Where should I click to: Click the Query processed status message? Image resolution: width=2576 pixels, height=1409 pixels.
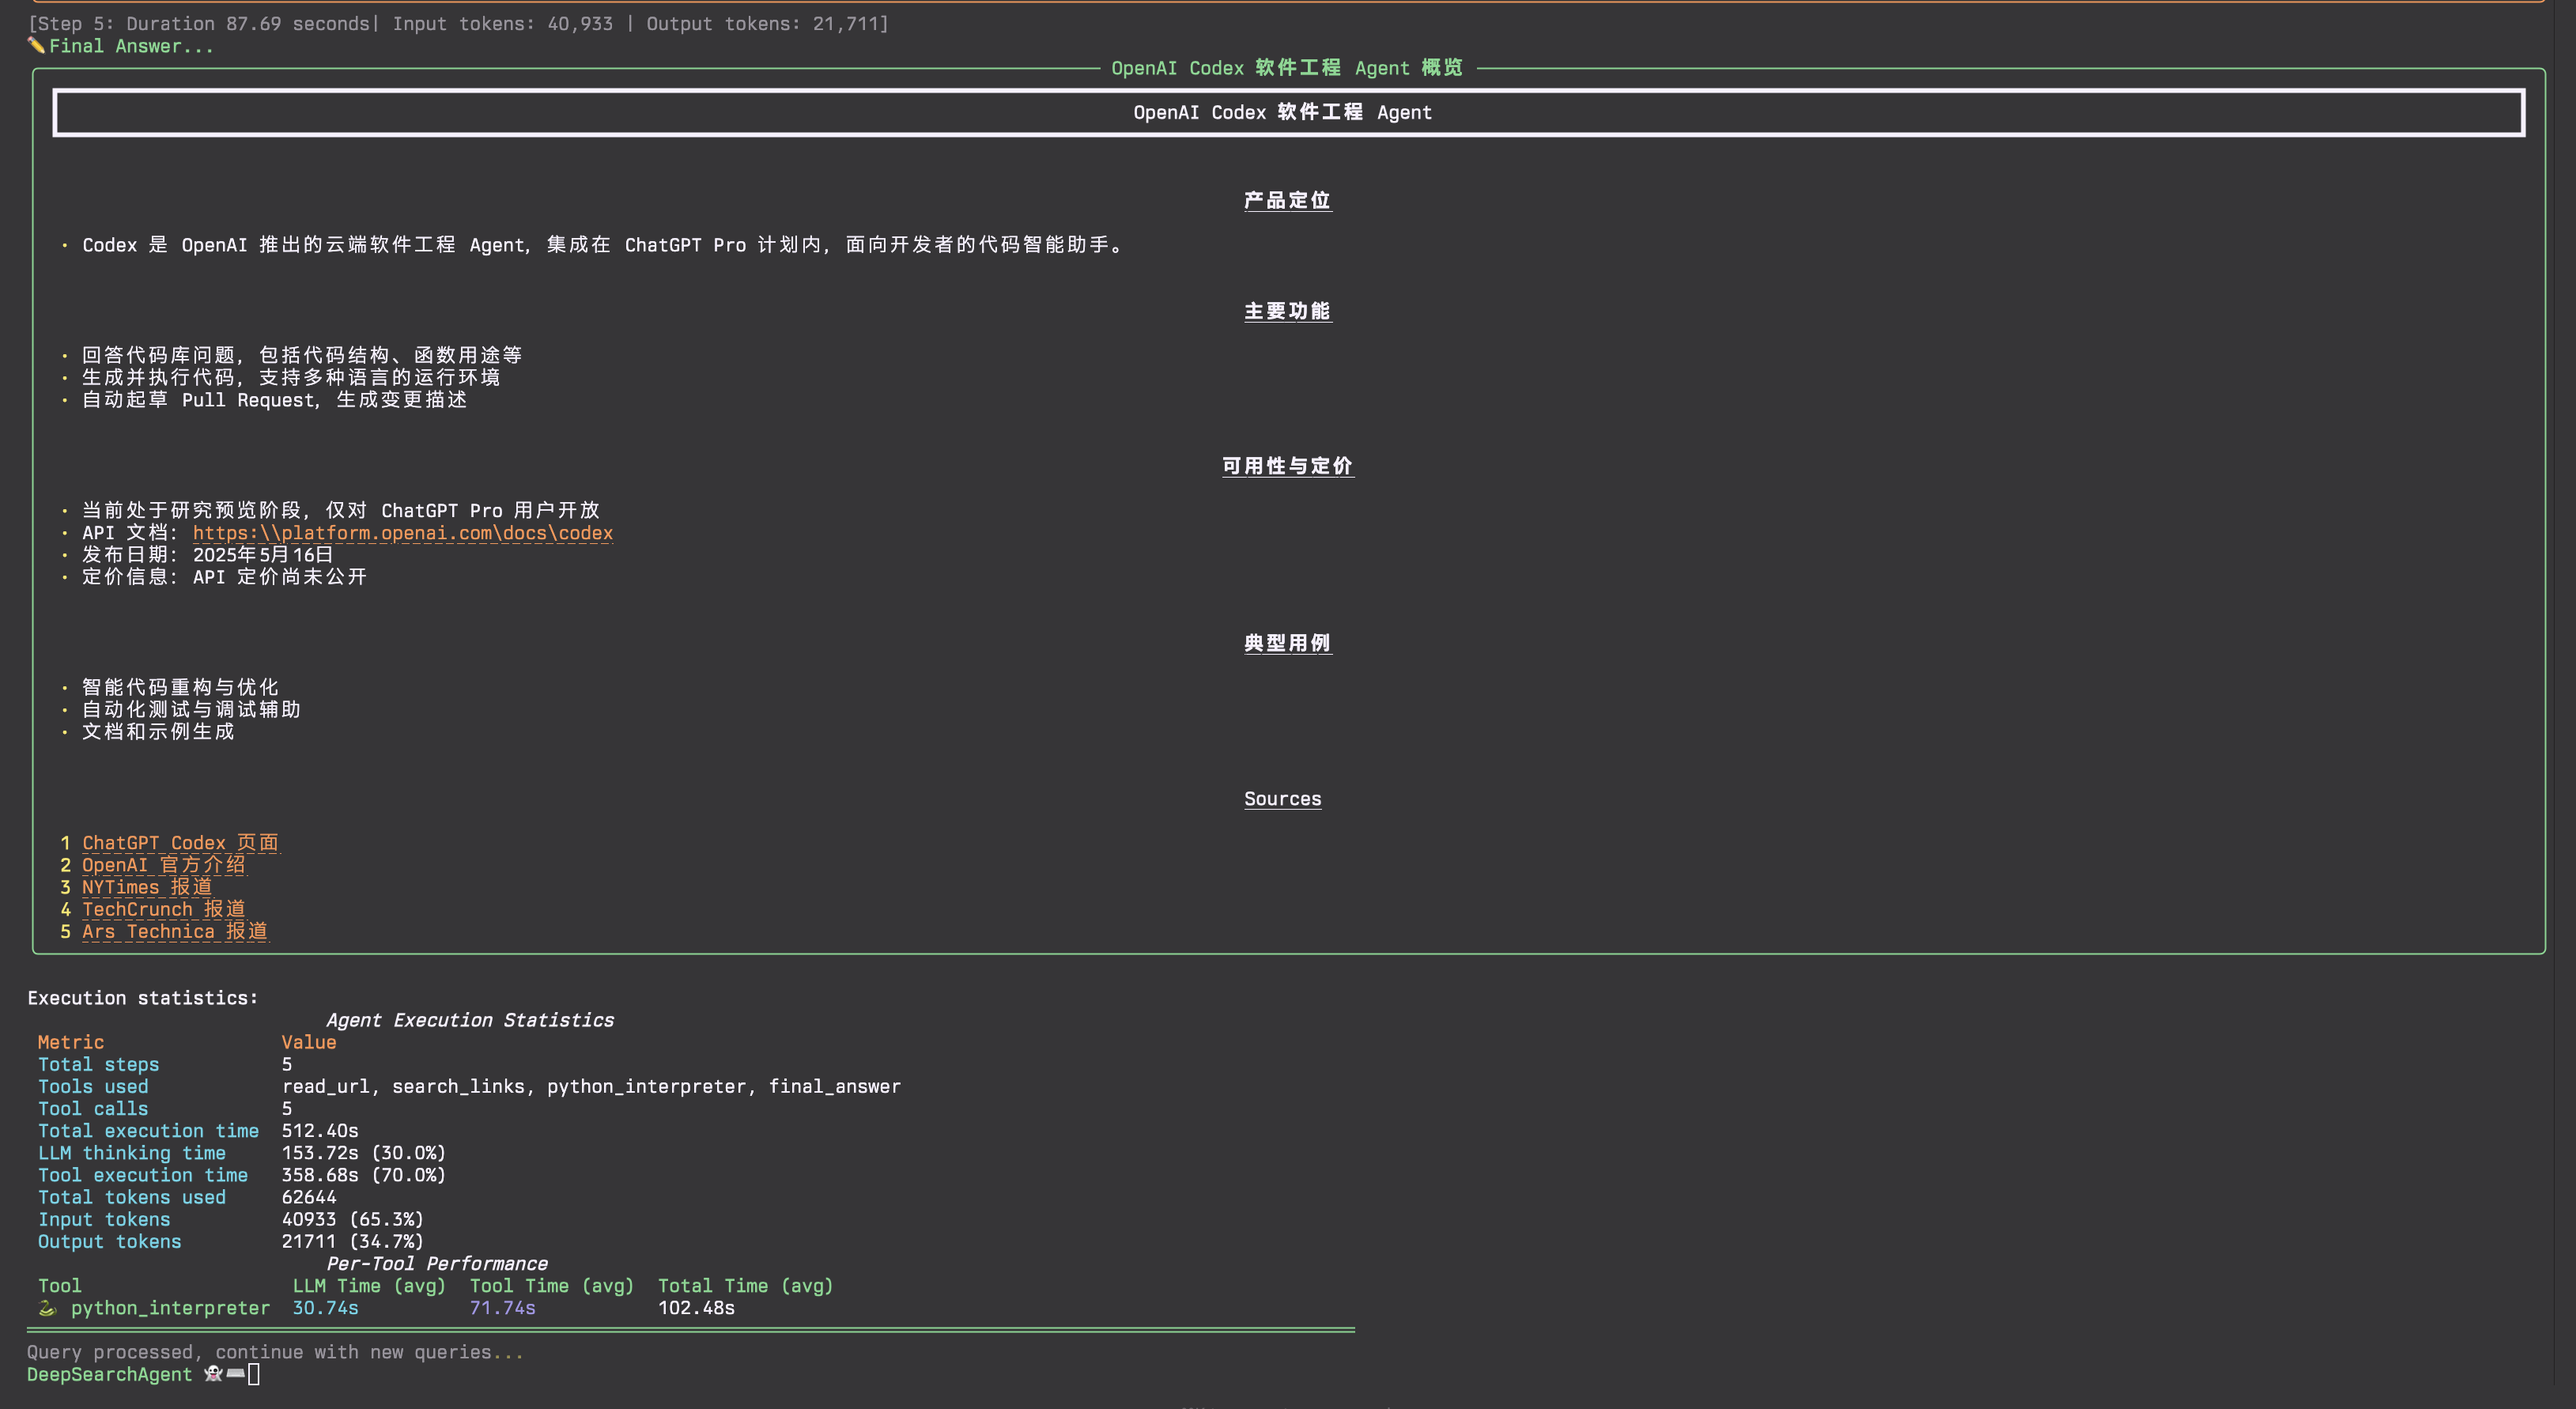click(275, 1352)
